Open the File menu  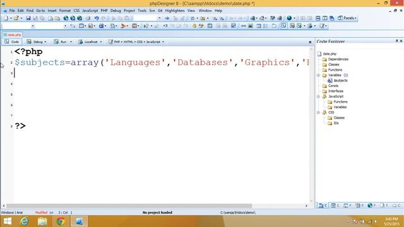click(12, 11)
